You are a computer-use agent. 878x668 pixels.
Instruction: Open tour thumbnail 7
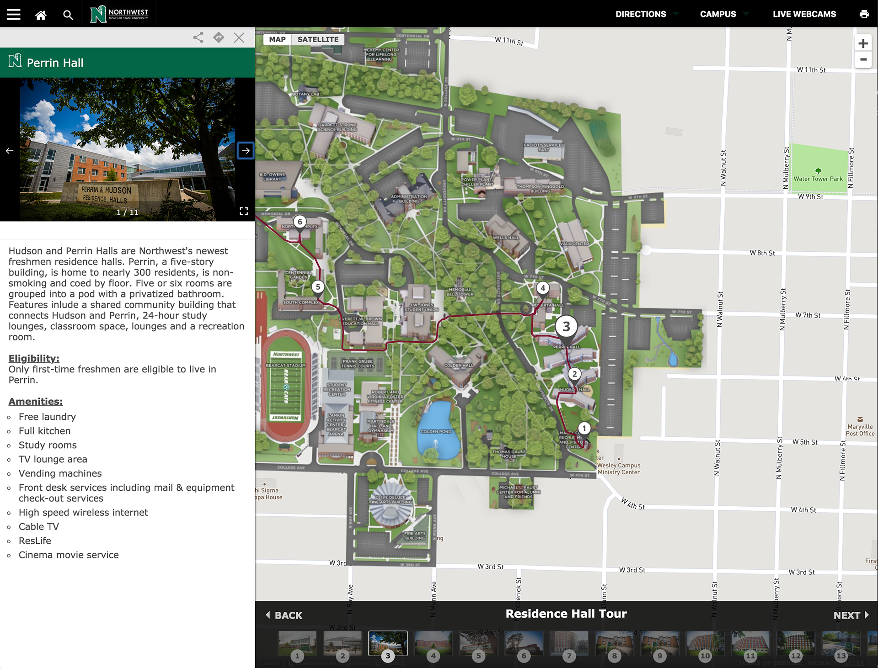[569, 645]
